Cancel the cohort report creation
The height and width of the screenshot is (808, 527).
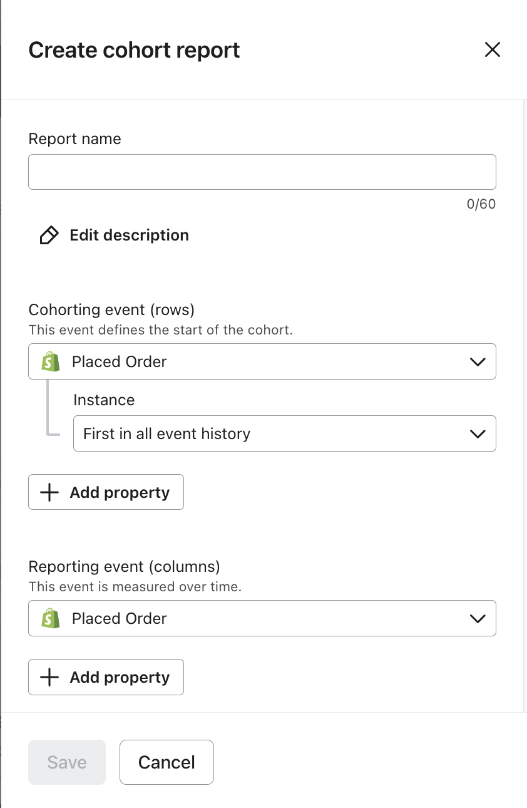pyautogui.click(x=166, y=762)
